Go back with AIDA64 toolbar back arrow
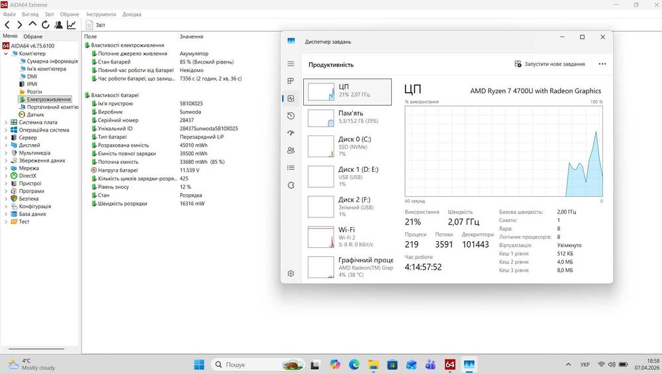Screen dimensions: 662x374 (x=7, y=25)
